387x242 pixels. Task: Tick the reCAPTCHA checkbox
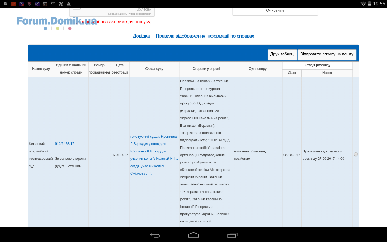(77, 8)
